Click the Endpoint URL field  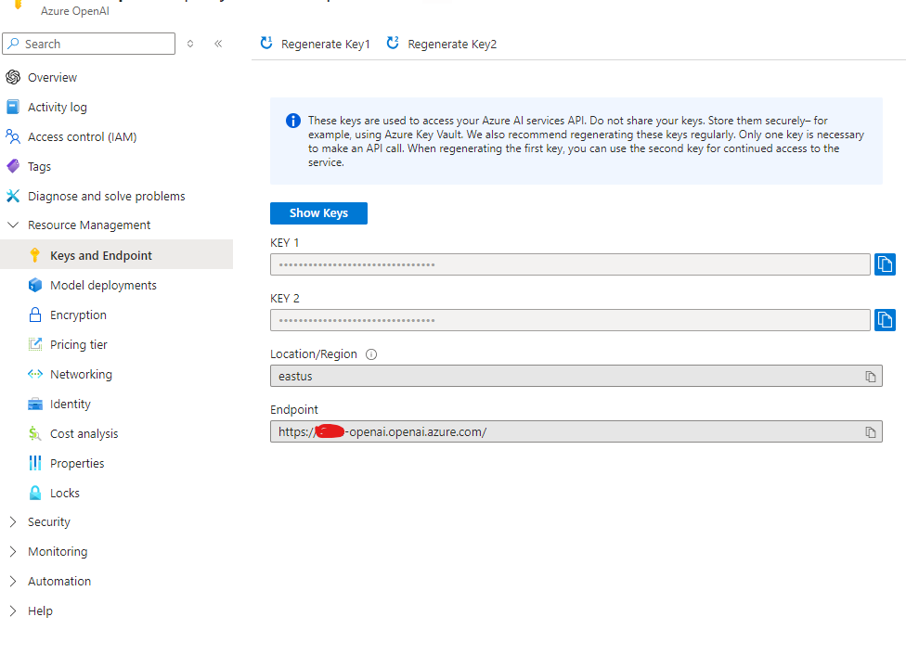click(576, 431)
